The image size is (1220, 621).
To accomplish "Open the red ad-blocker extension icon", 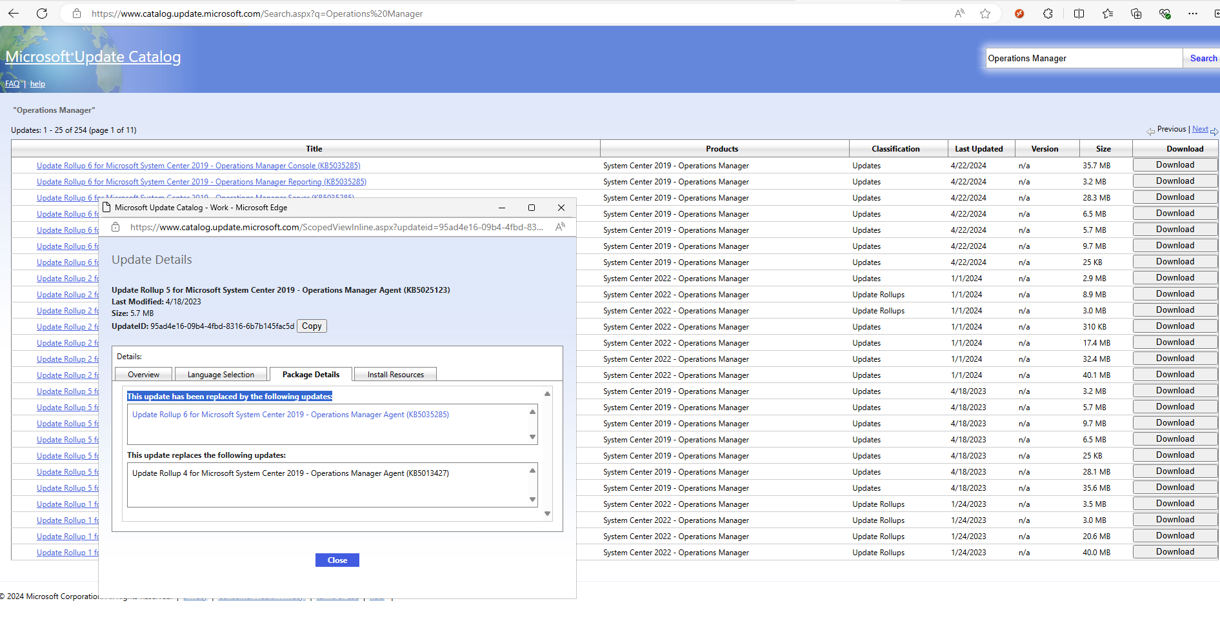I will [1019, 14].
